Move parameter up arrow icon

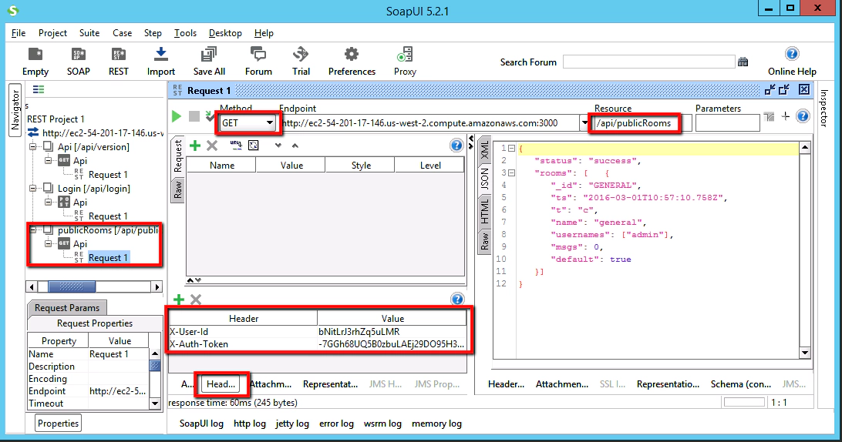coord(295,146)
